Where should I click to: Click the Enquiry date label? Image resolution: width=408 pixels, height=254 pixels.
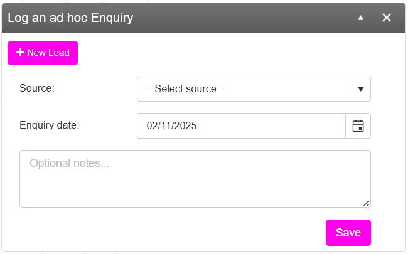point(49,125)
